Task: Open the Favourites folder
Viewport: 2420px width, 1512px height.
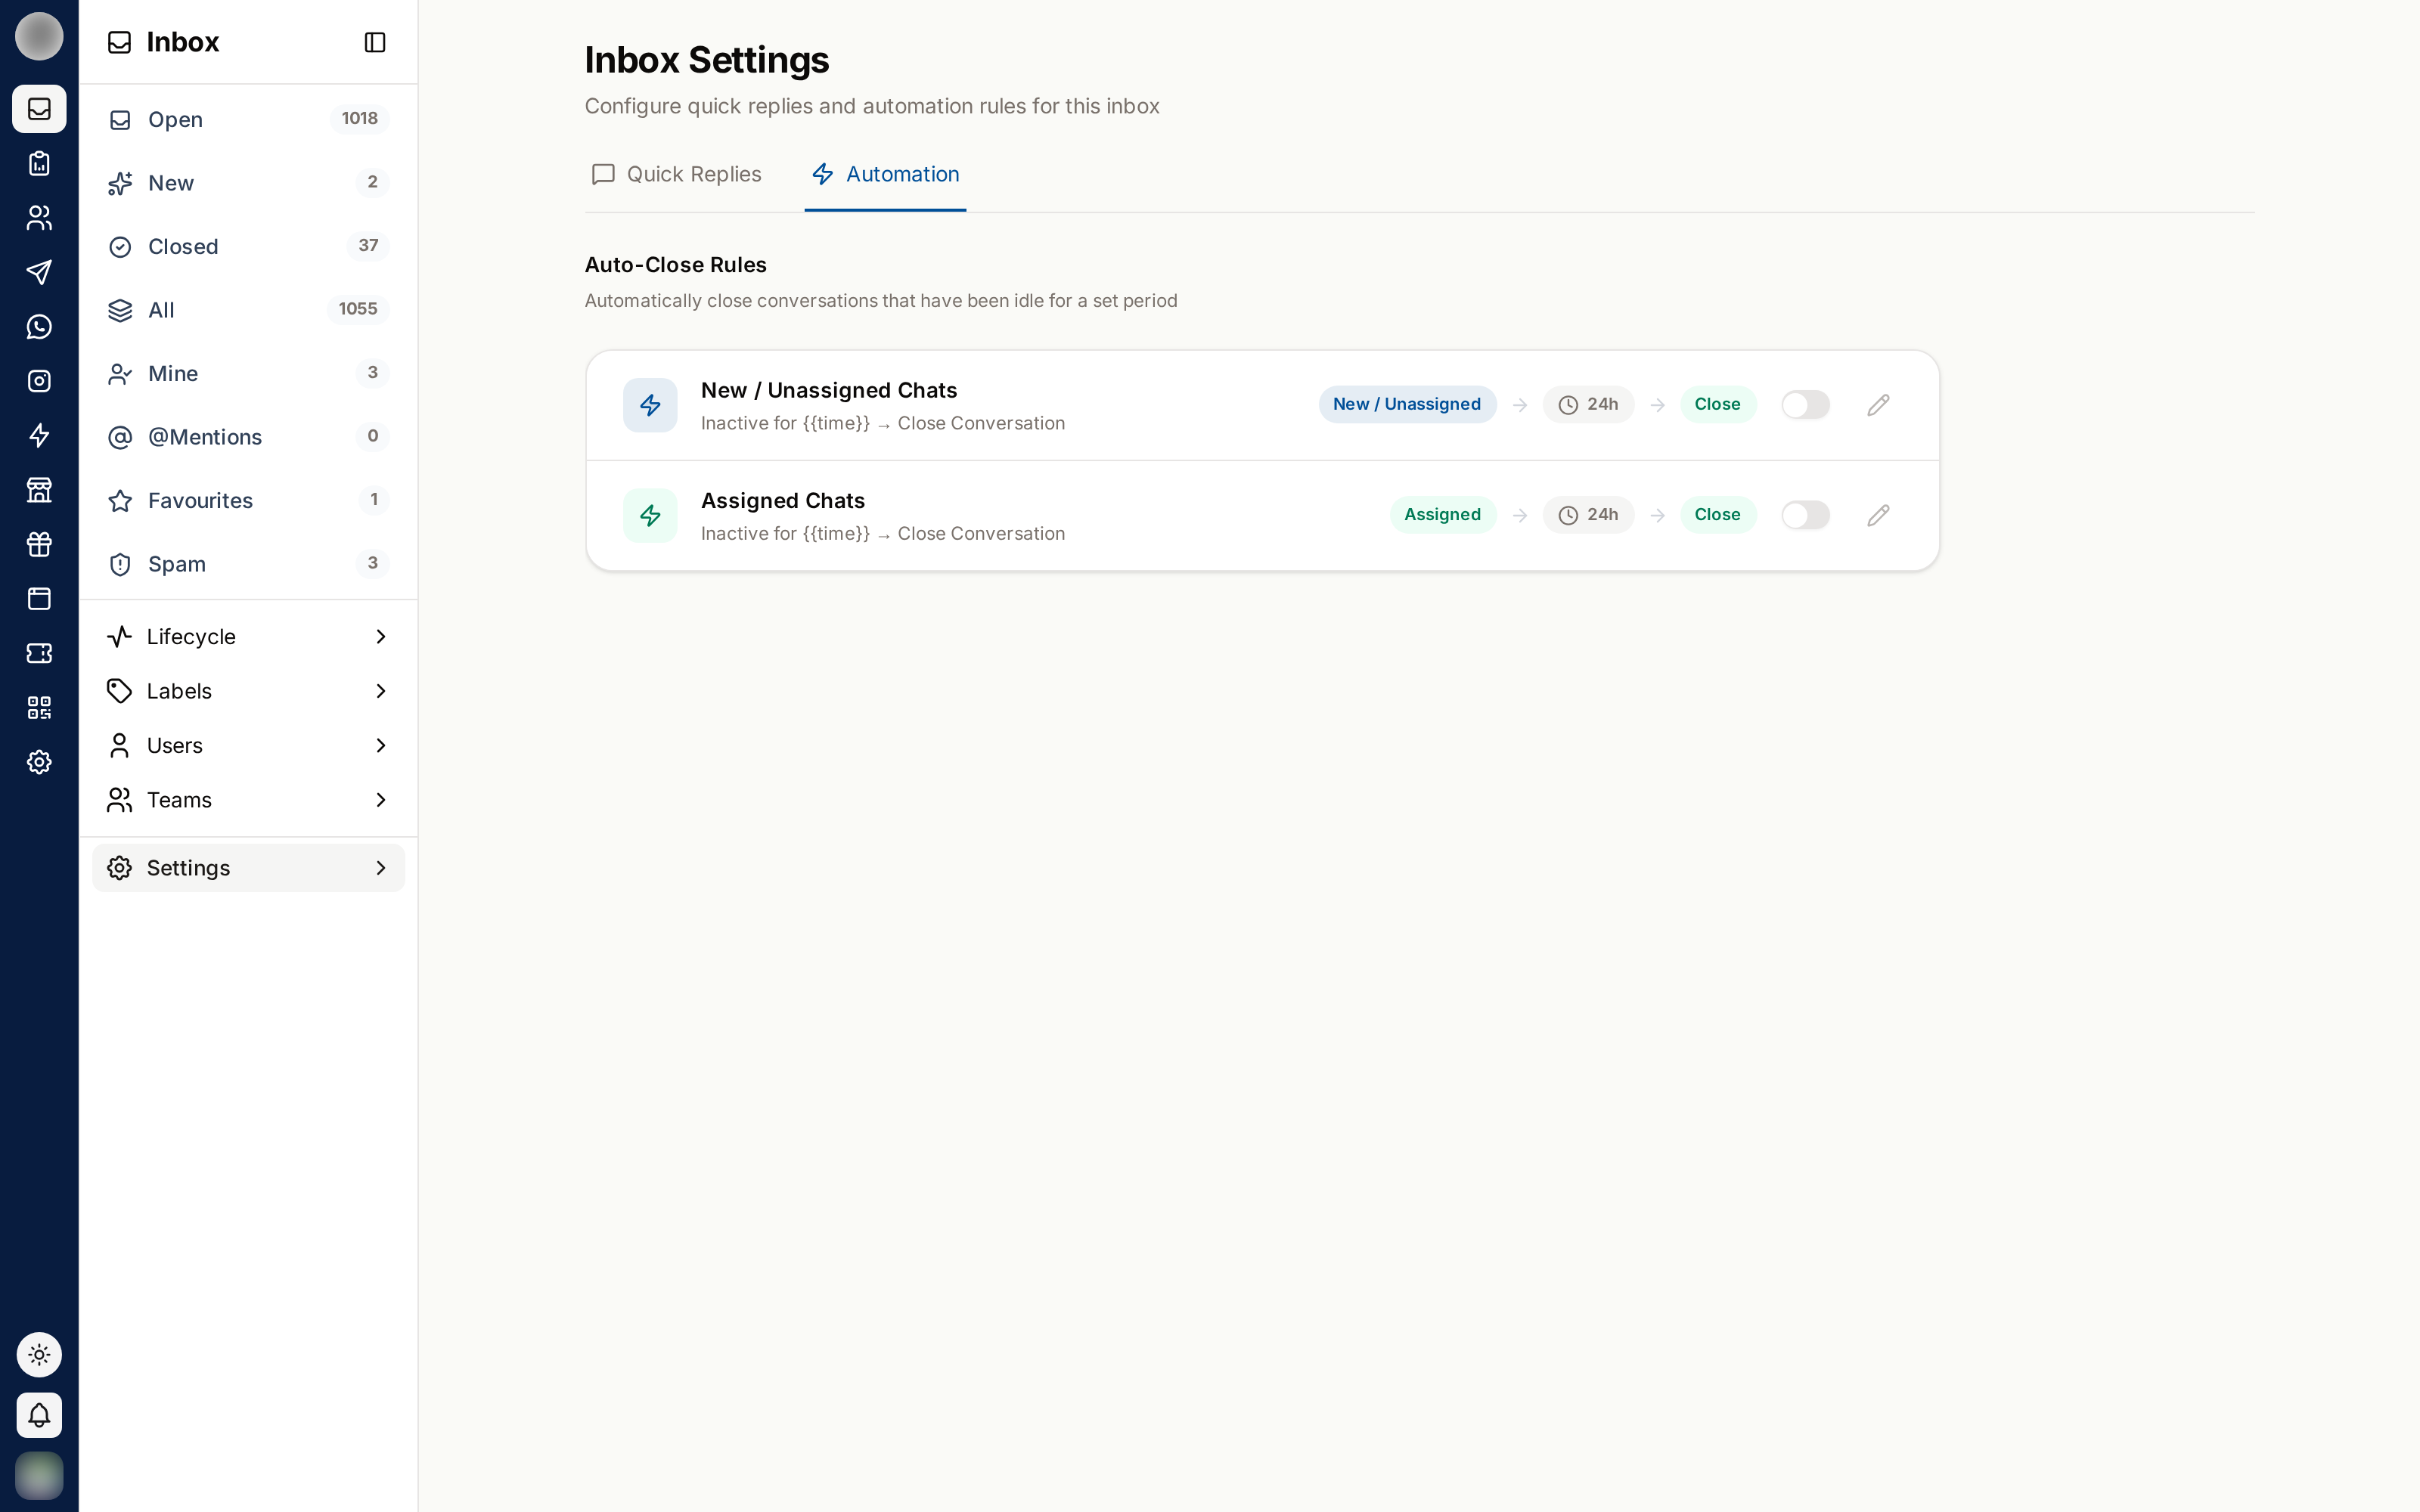Action: click(248, 500)
